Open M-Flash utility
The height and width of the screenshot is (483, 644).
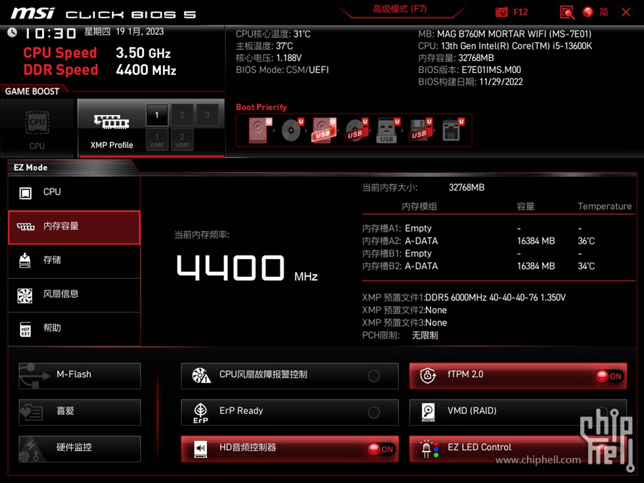tap(80, 376)
